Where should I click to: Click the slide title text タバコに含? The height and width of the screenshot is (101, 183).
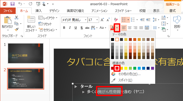(88, 62)
